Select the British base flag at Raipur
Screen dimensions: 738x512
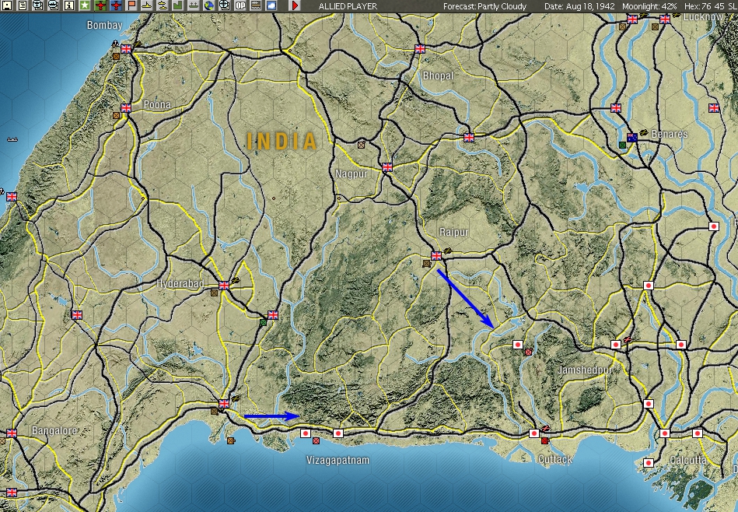[436, 256]
